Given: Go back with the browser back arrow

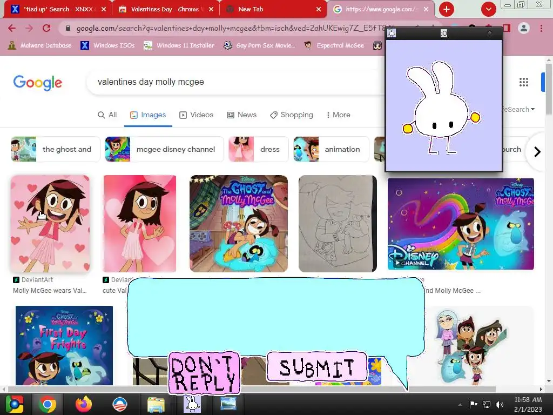Looking at the screenshot, I should [x=12, y=28].
